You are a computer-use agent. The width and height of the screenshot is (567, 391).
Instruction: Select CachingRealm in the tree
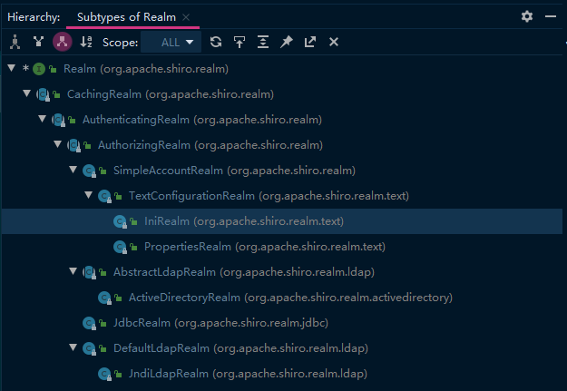(x=282, y=94)
